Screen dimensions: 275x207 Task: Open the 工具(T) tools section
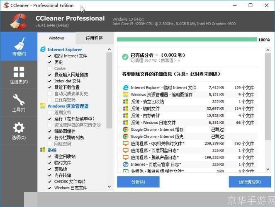[19, 103]
